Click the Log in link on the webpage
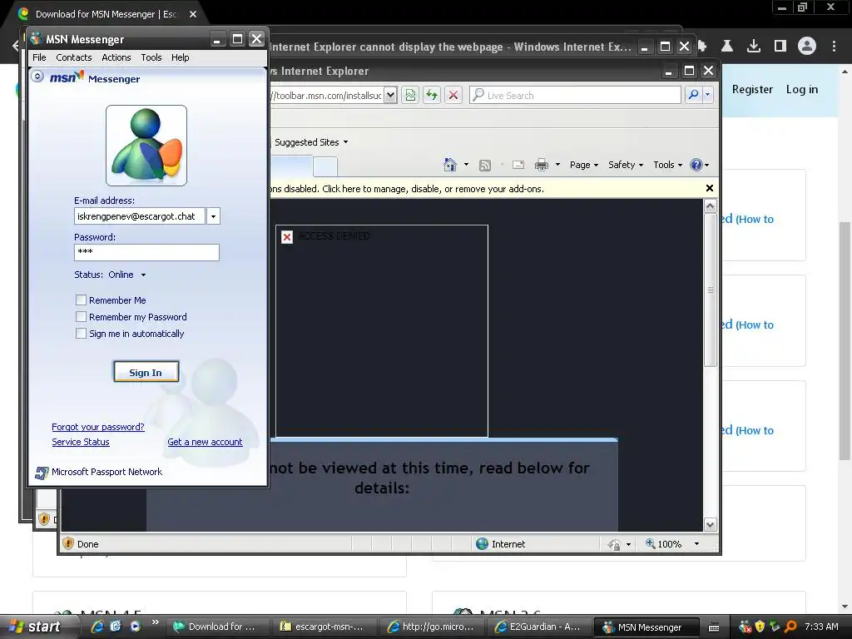Viewport: 852px width, 639px height. [x=801, y=89]
